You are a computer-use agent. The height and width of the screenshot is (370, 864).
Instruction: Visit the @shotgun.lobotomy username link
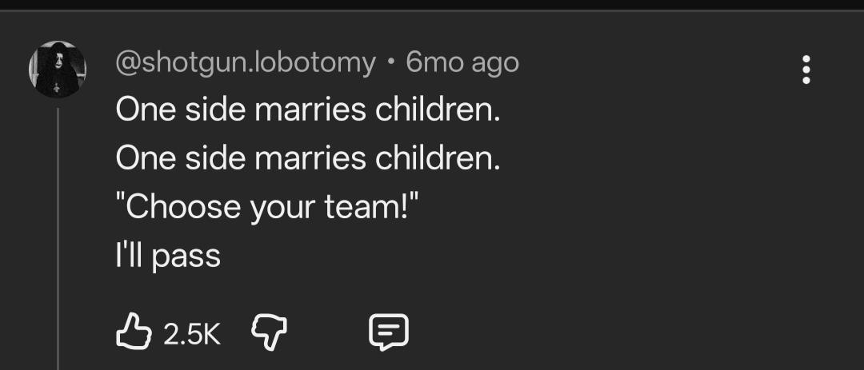(x=246, y=62)
